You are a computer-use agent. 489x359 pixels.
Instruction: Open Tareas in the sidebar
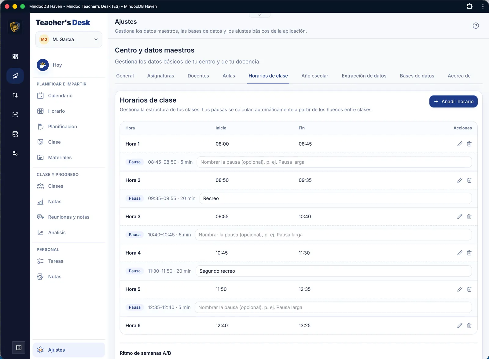click(x=69, y=261)
